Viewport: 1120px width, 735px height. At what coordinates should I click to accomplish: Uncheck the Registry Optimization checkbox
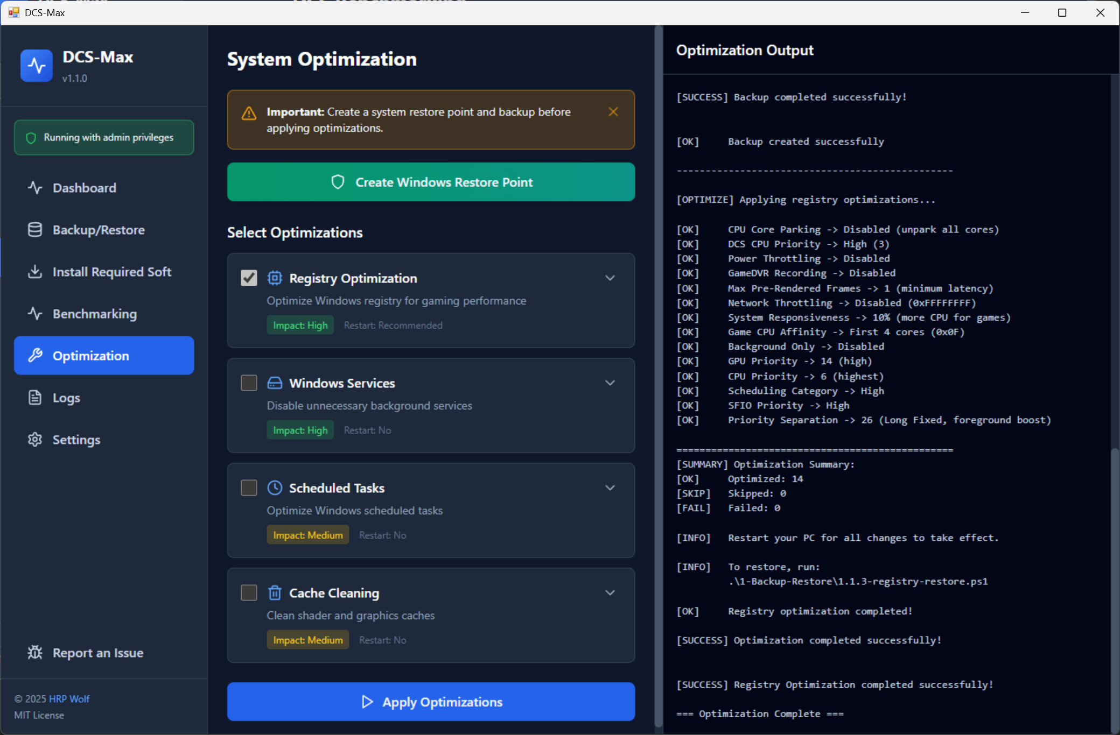(x=249, y=278)
